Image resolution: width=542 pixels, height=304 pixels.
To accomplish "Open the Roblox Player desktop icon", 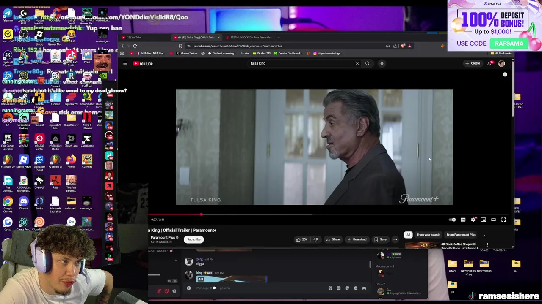I will pos(23,162).
